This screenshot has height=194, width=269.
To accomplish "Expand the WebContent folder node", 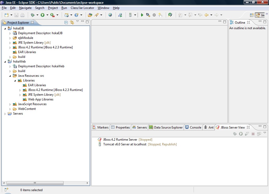I will tap(10, 109).
